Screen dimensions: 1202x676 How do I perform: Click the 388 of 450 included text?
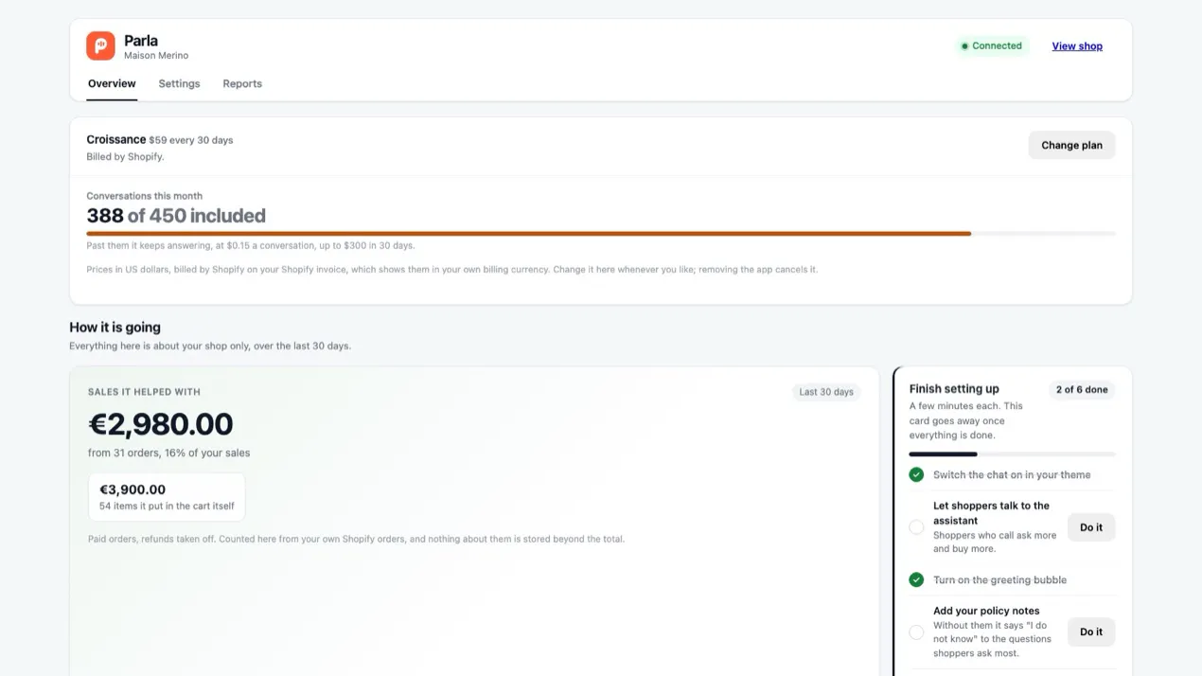pos(176,216)
